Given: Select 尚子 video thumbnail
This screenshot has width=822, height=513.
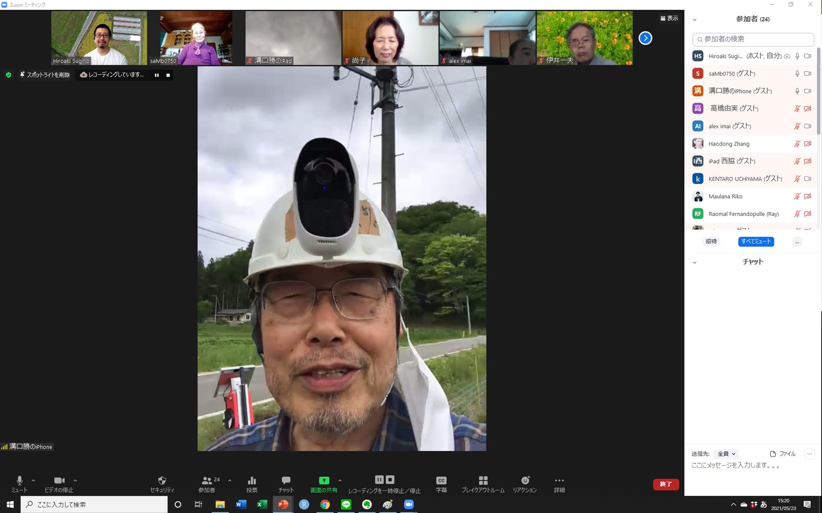Looking at the screenshot, I should [x=390, y=38].
